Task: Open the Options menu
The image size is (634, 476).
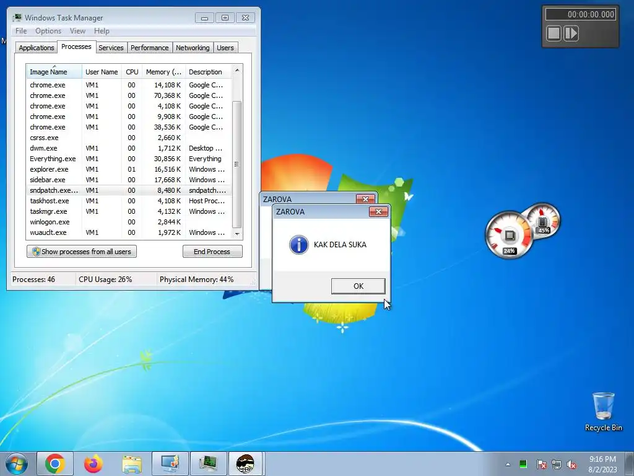Action: [48, 31]
